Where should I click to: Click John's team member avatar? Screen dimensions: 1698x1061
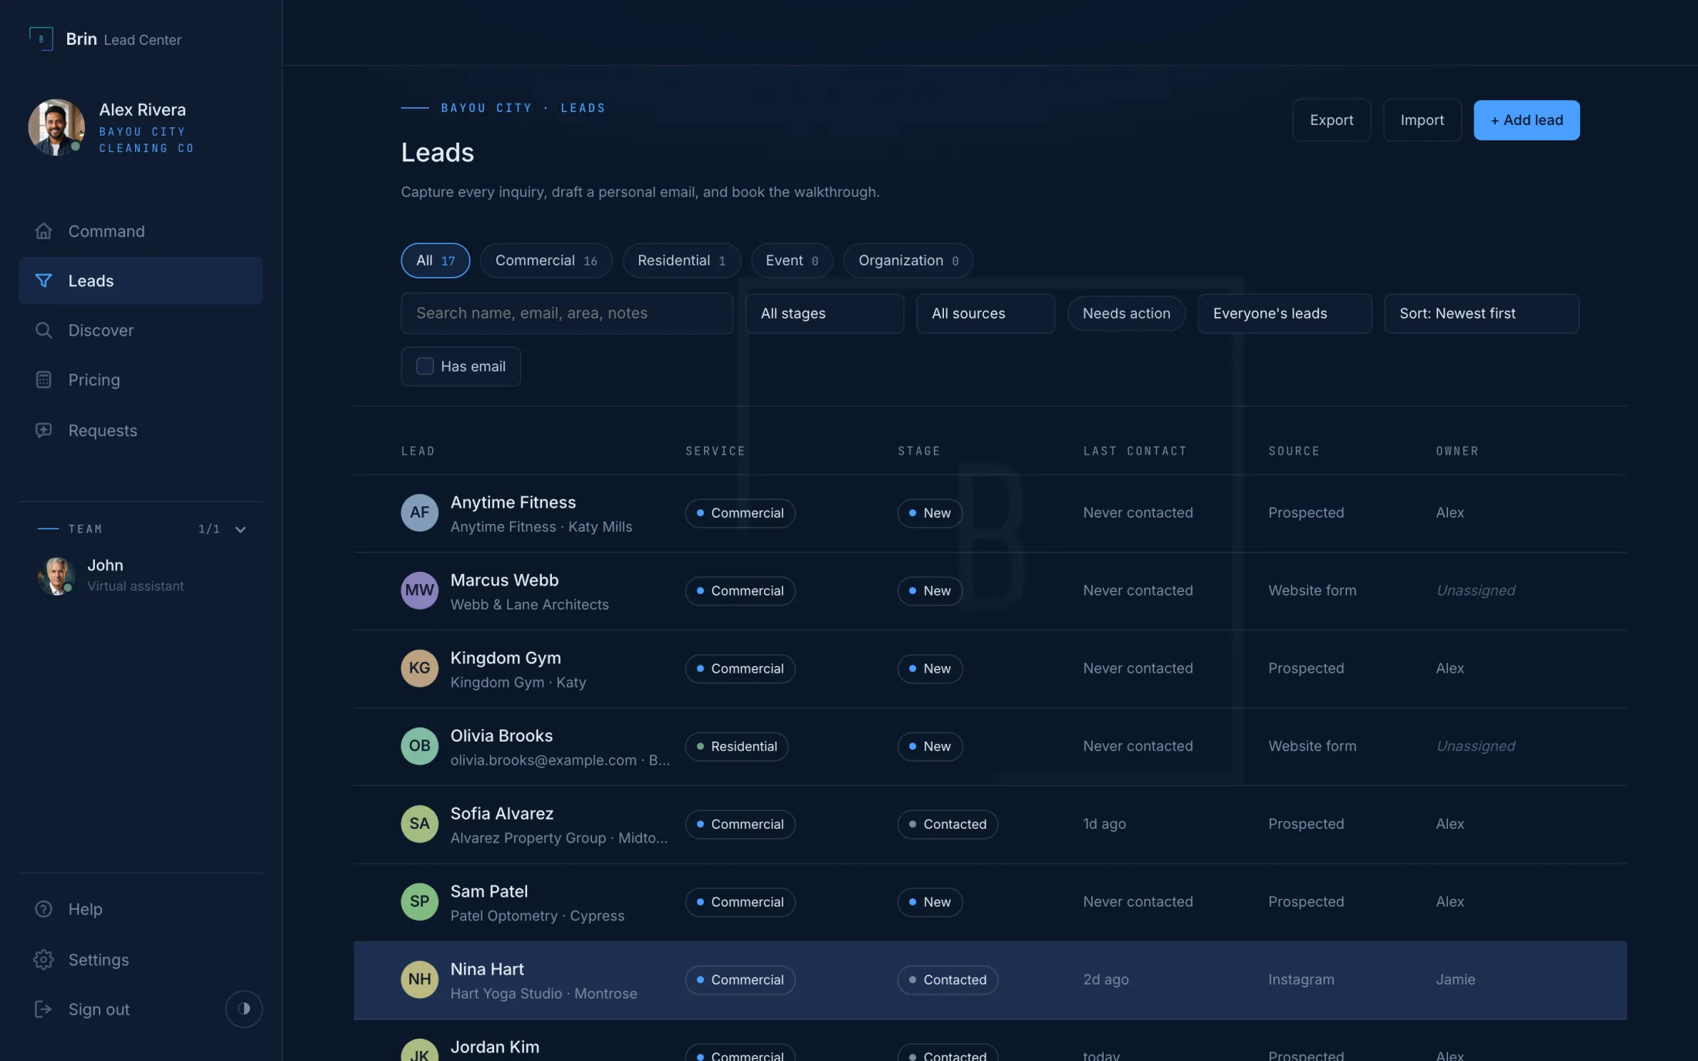click(x=56, y=576)
